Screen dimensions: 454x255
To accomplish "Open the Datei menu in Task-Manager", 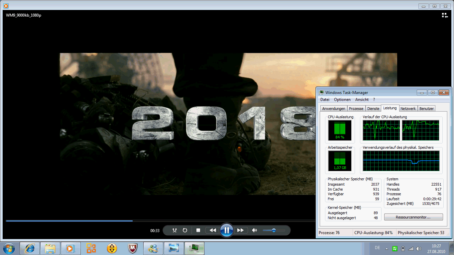I will (x=325, y=100).
